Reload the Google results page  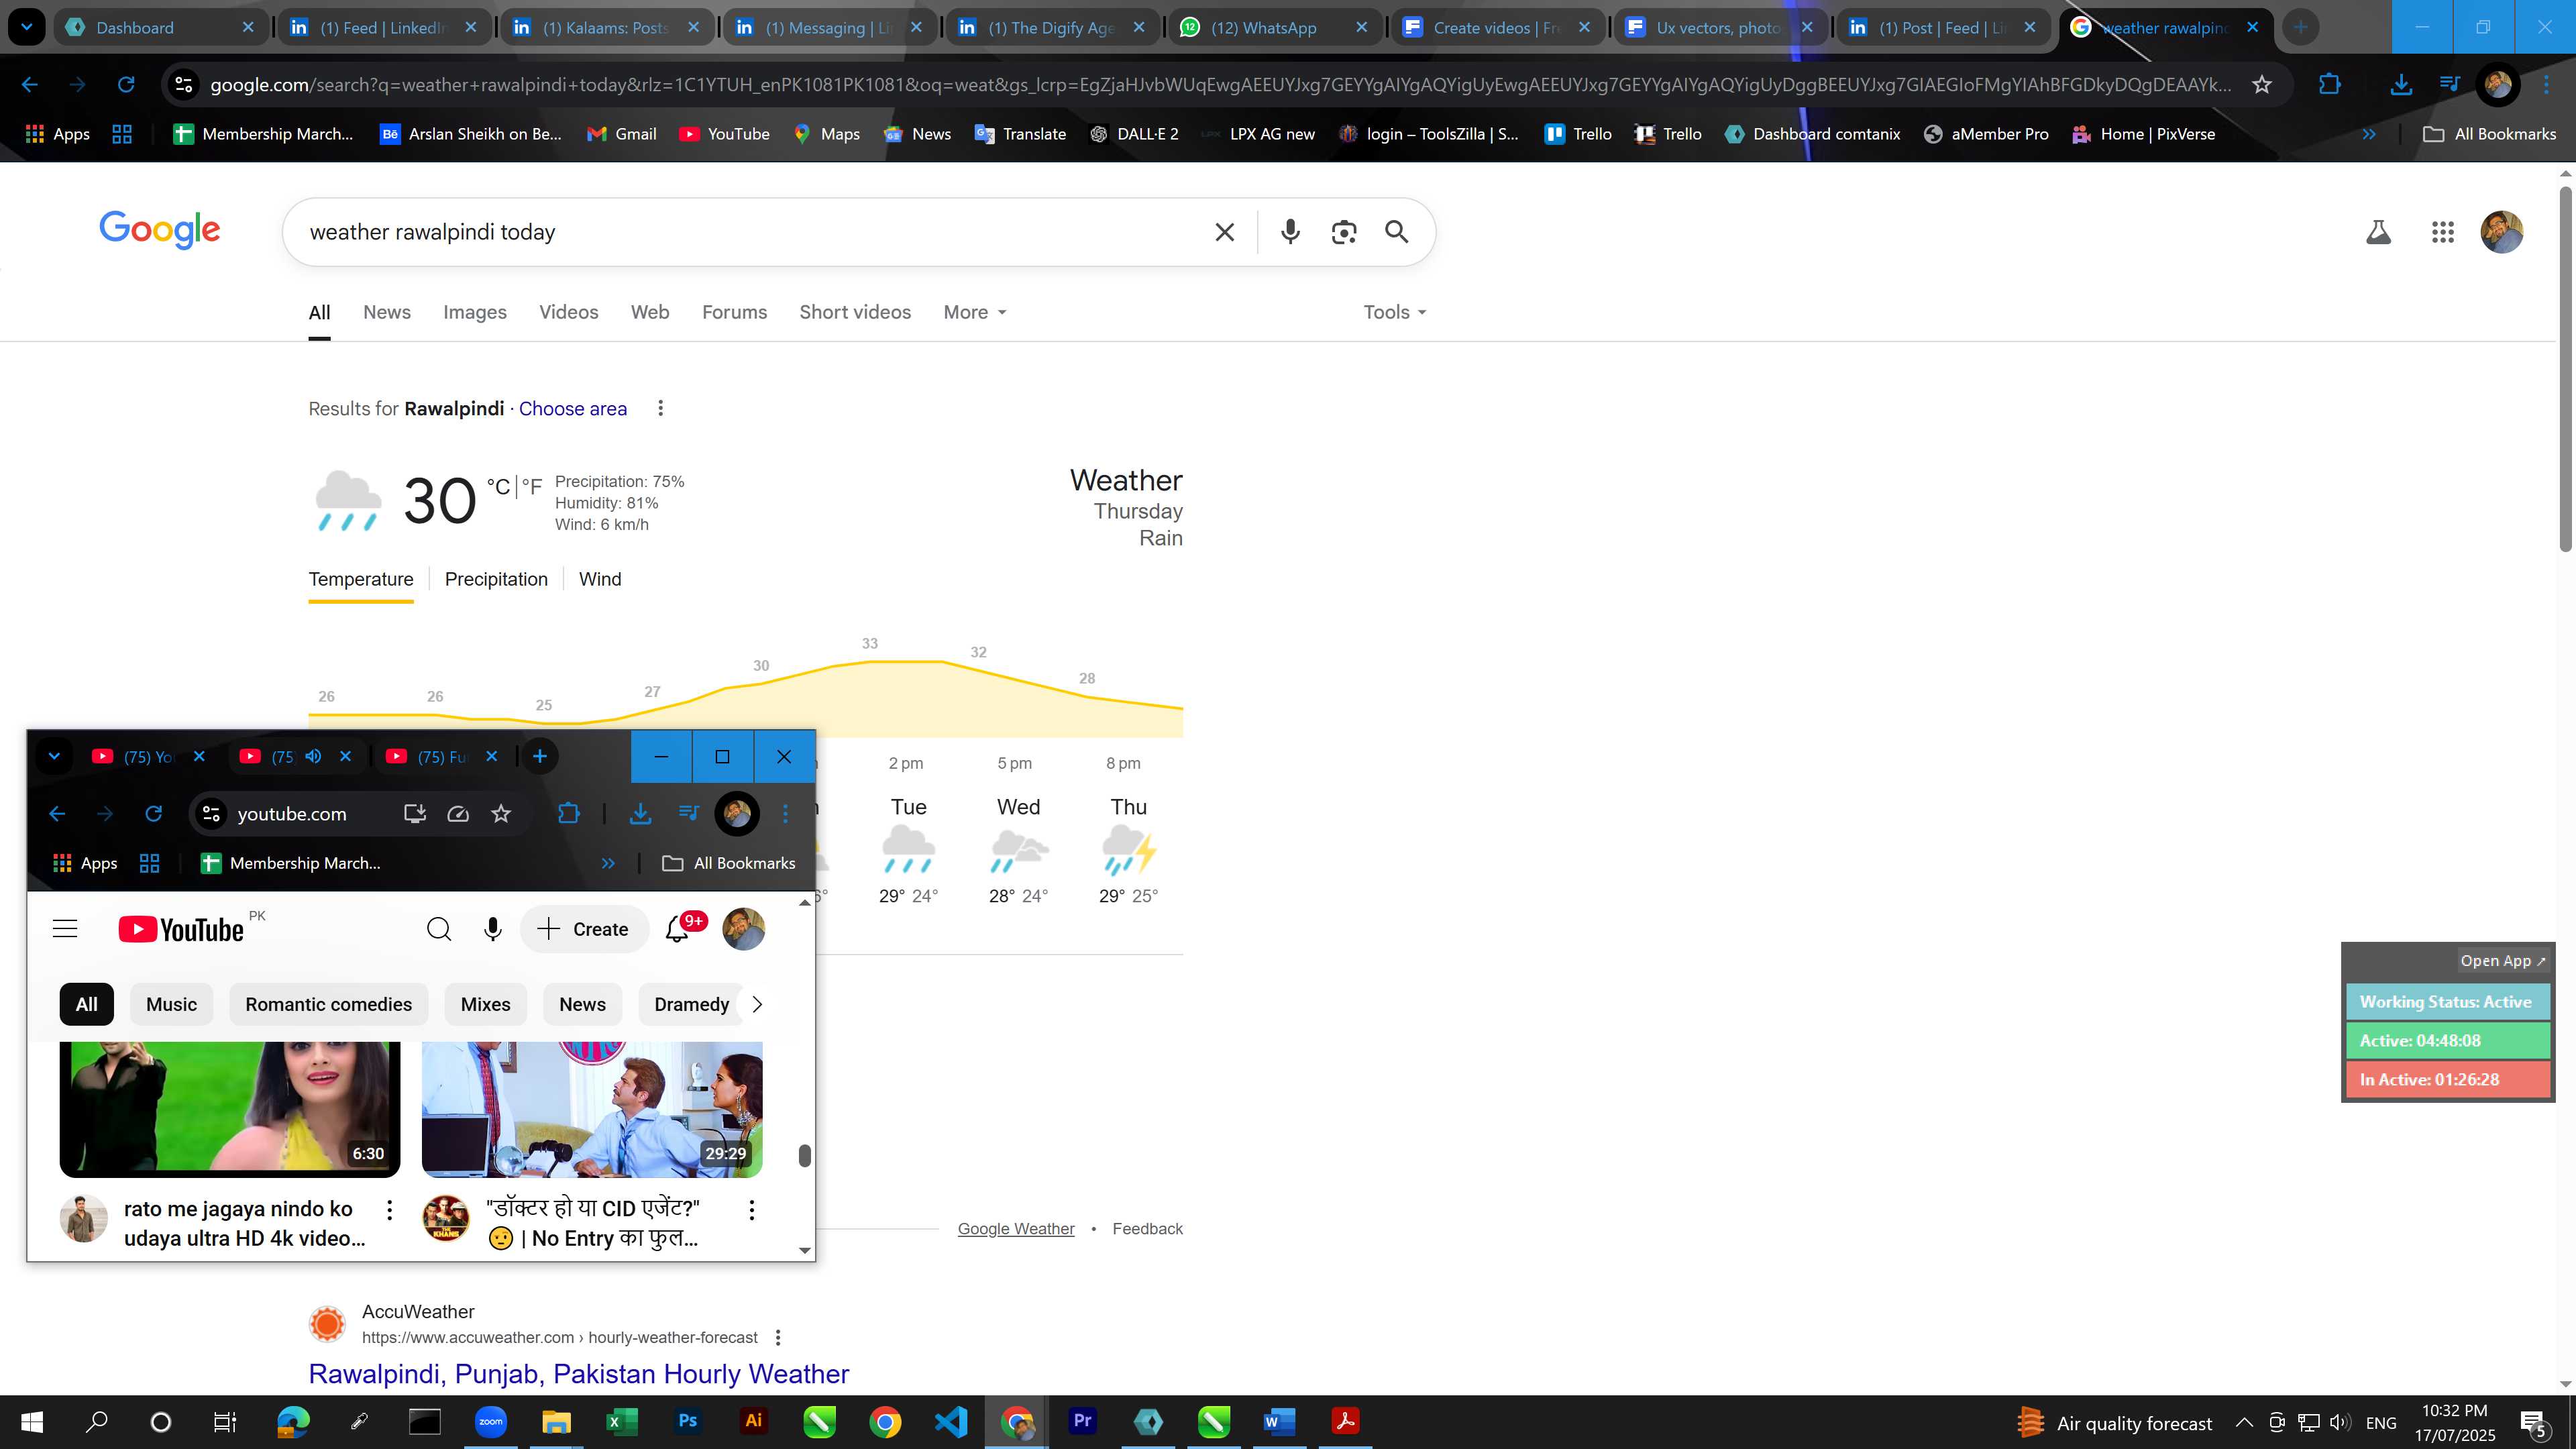click(126, 85)
